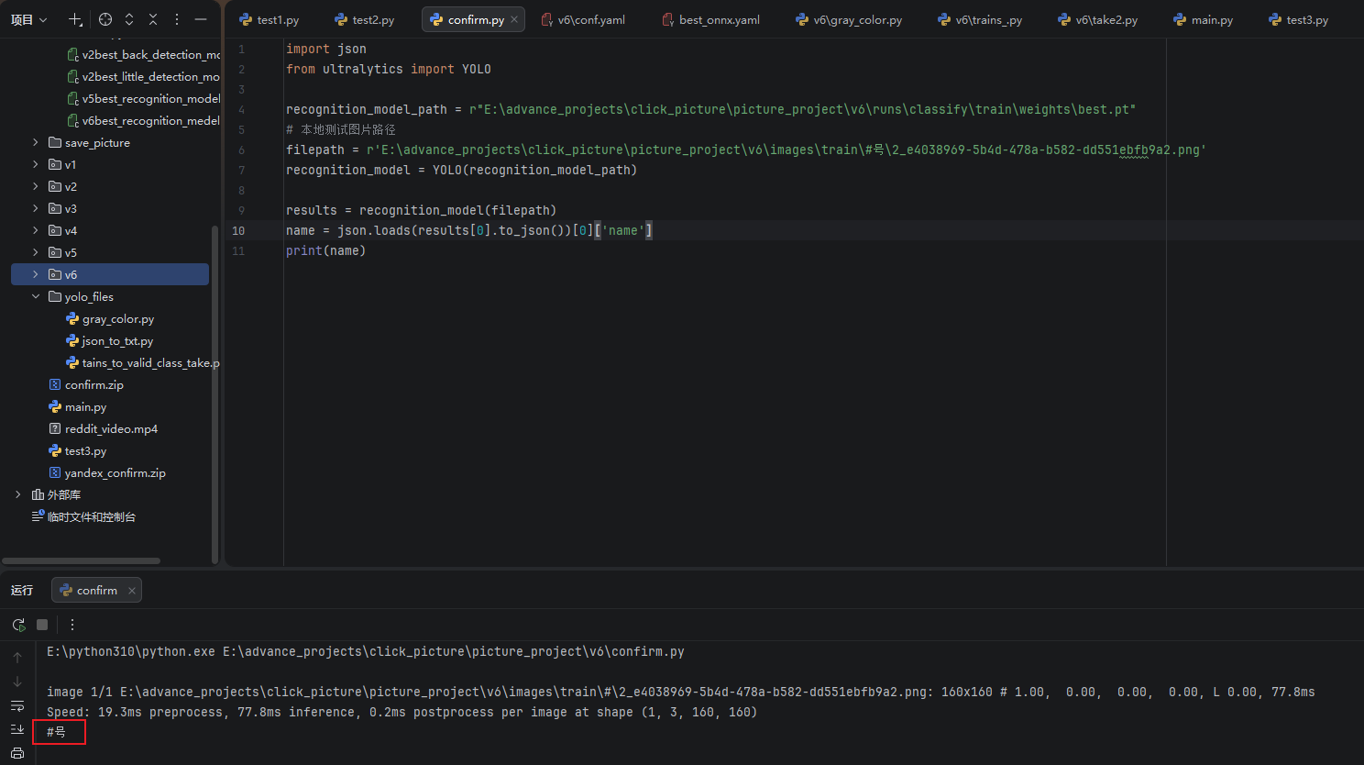Click the new file plus icon

75,19
